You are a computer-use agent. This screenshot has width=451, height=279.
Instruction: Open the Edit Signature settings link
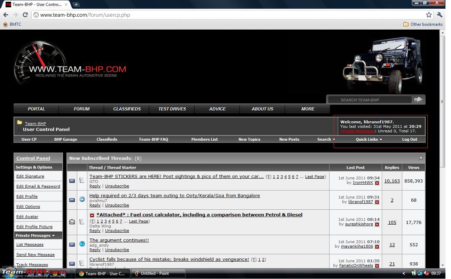pyautogui.click(x=30, y=176)
